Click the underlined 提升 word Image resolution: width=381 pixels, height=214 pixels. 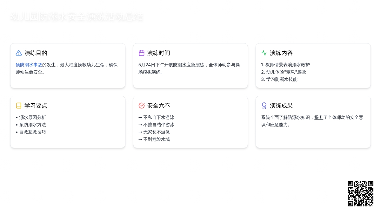(x=319, y=117)
